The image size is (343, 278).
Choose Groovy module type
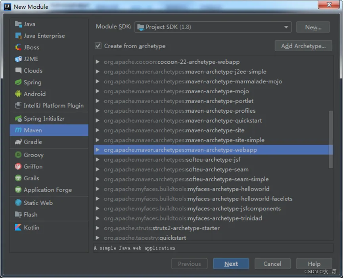(x=49, y=155)
